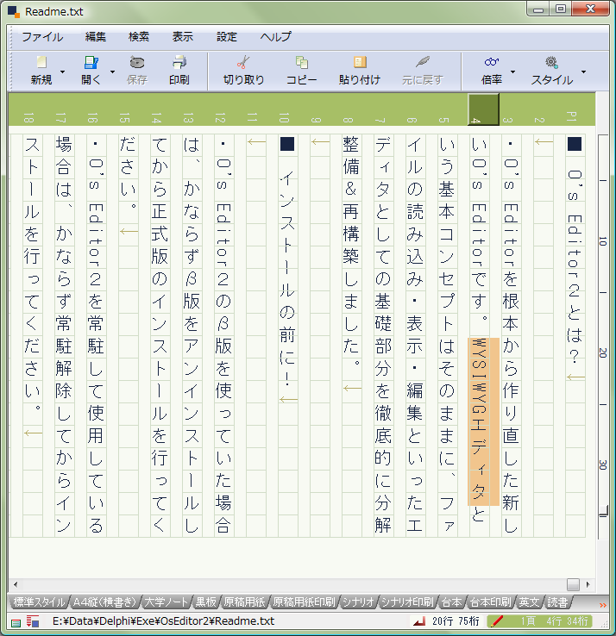This screenshot has width=616, height=636.
Task: Click the 開く (Open) toolbar icon
Action: (x=91, y=62)
